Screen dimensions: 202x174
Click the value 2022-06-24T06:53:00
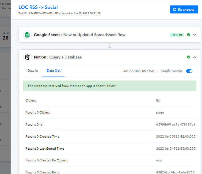176,148
